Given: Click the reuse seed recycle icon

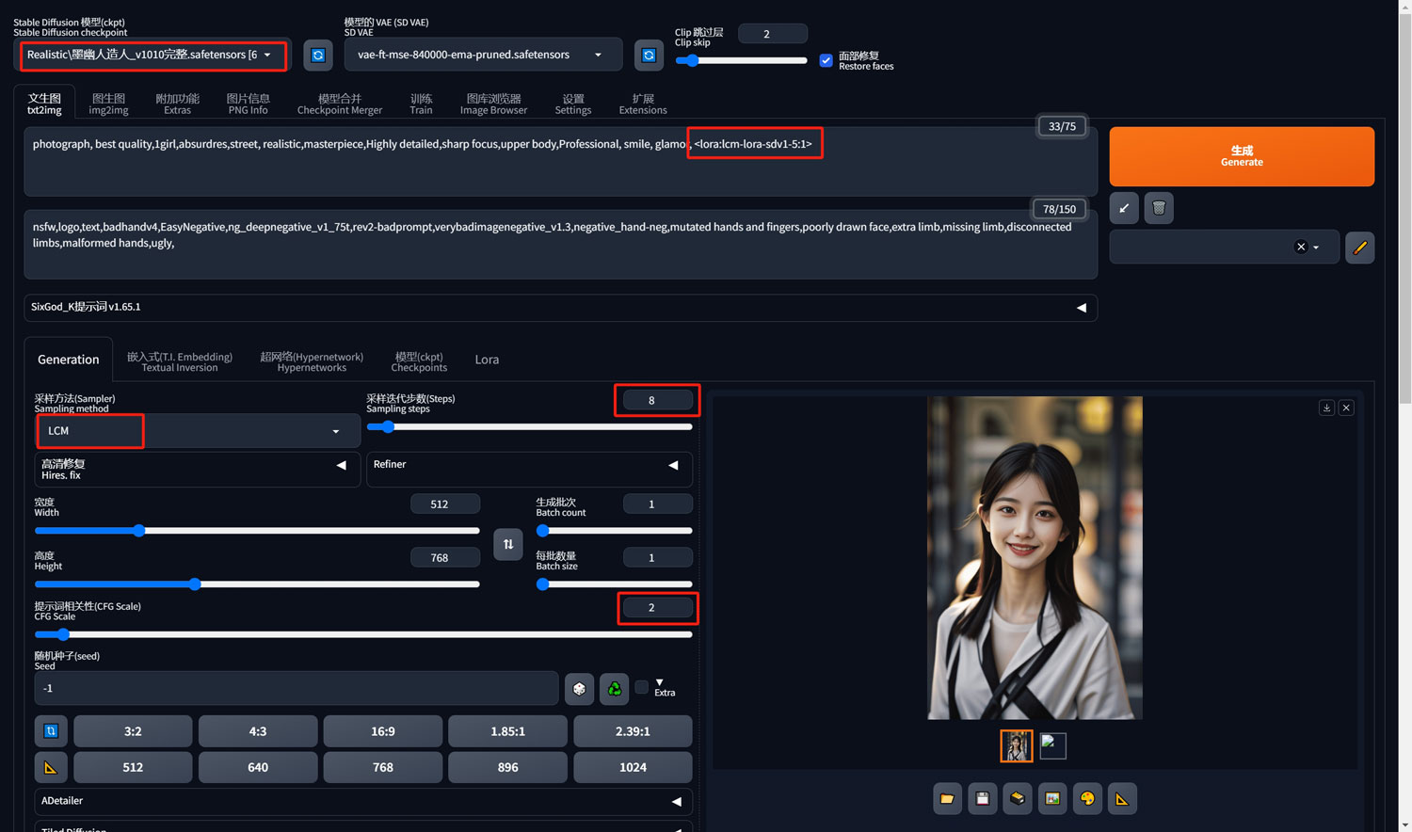Looking at the screenshot, I should 614,688.
